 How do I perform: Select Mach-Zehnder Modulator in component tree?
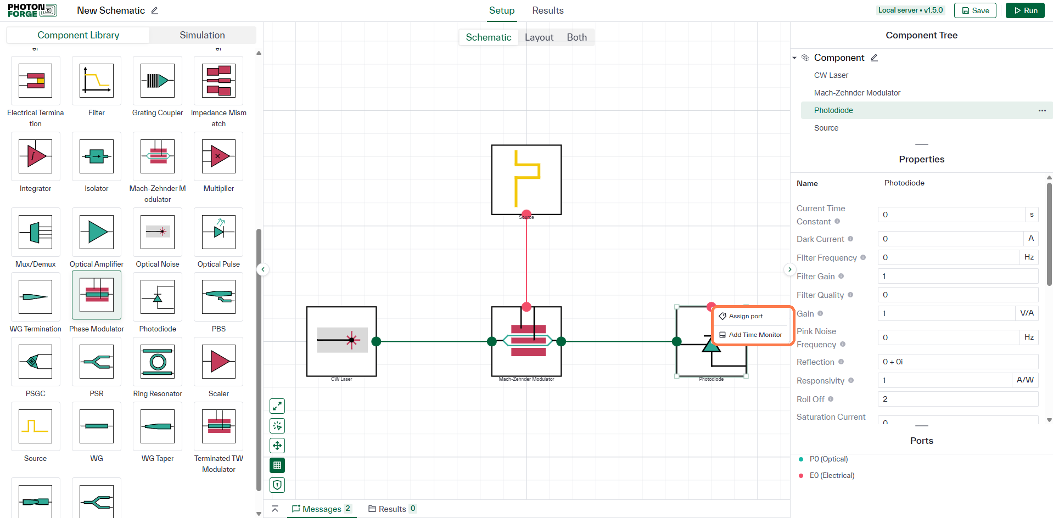tap(857, 93)
